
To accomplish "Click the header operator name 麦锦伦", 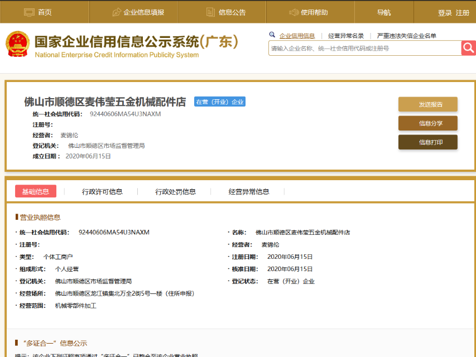I will point(69,135).
